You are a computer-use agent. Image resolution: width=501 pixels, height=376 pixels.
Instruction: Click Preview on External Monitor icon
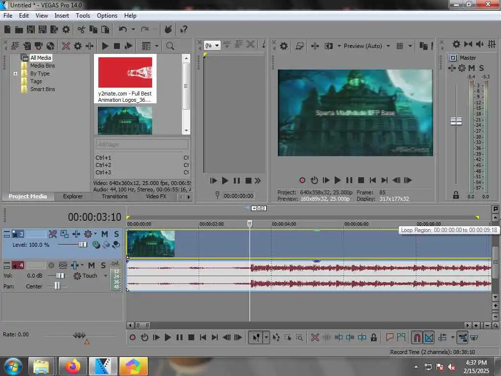299,46
